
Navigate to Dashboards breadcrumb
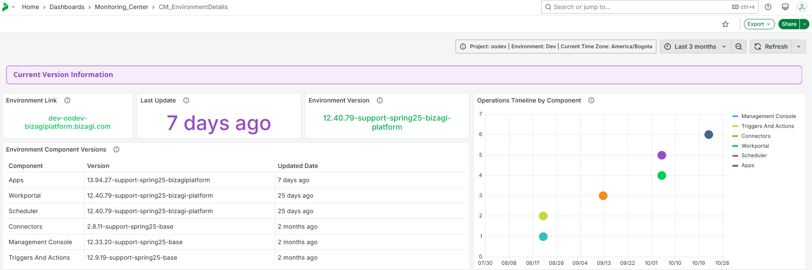click(67, 7)
